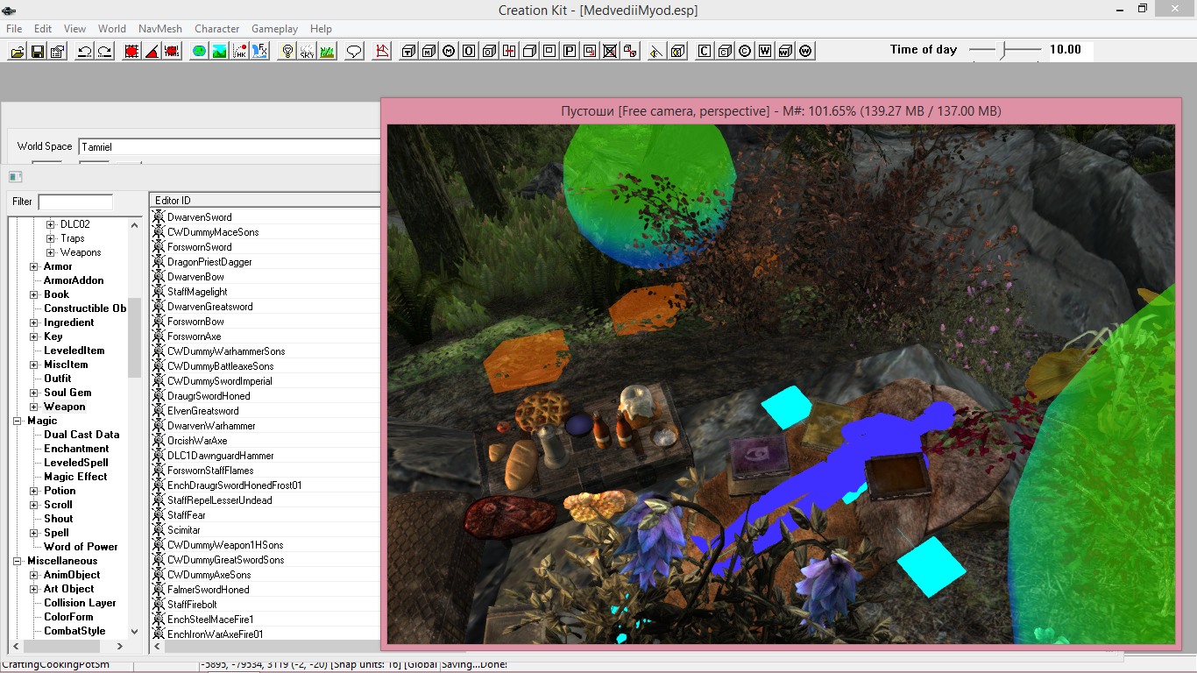Expand the Armor tree node
This screenshot has height=673, width=1197.
34,266
